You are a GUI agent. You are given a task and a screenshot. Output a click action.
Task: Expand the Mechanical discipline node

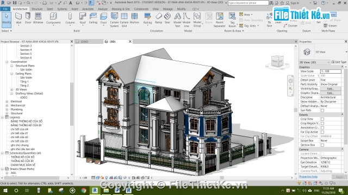coord(7,106)
